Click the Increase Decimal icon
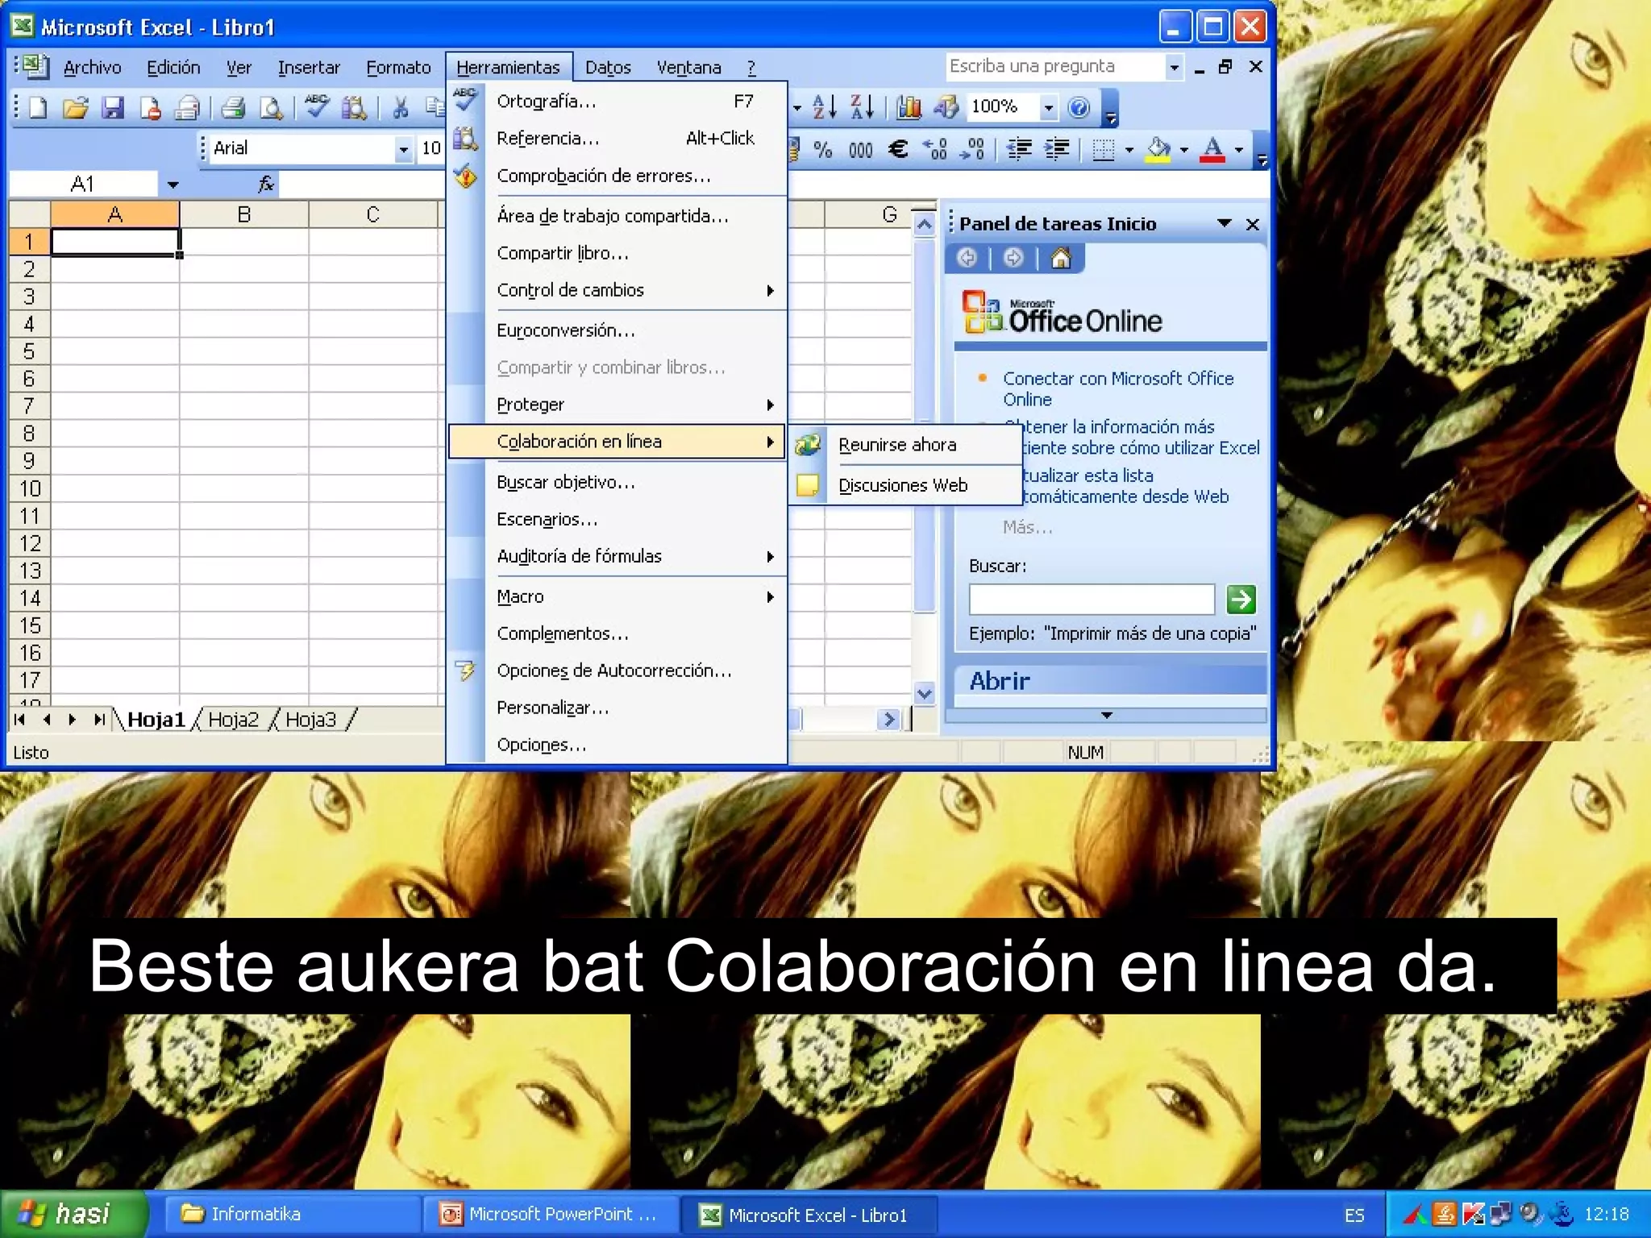1651x1238 pixels. click(935, 149)
